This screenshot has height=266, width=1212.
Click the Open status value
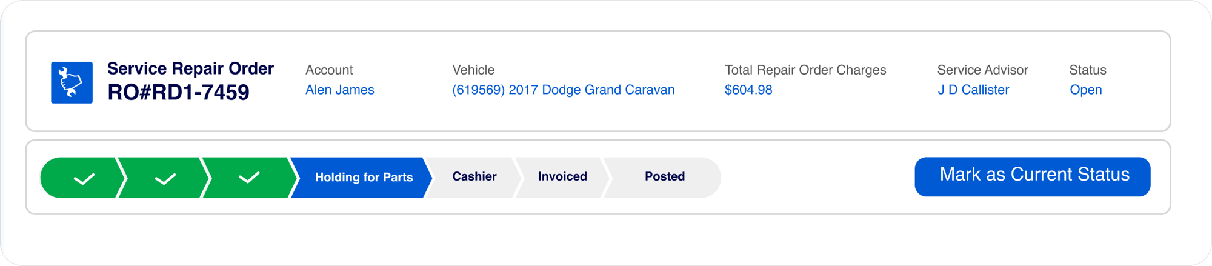1086,90
